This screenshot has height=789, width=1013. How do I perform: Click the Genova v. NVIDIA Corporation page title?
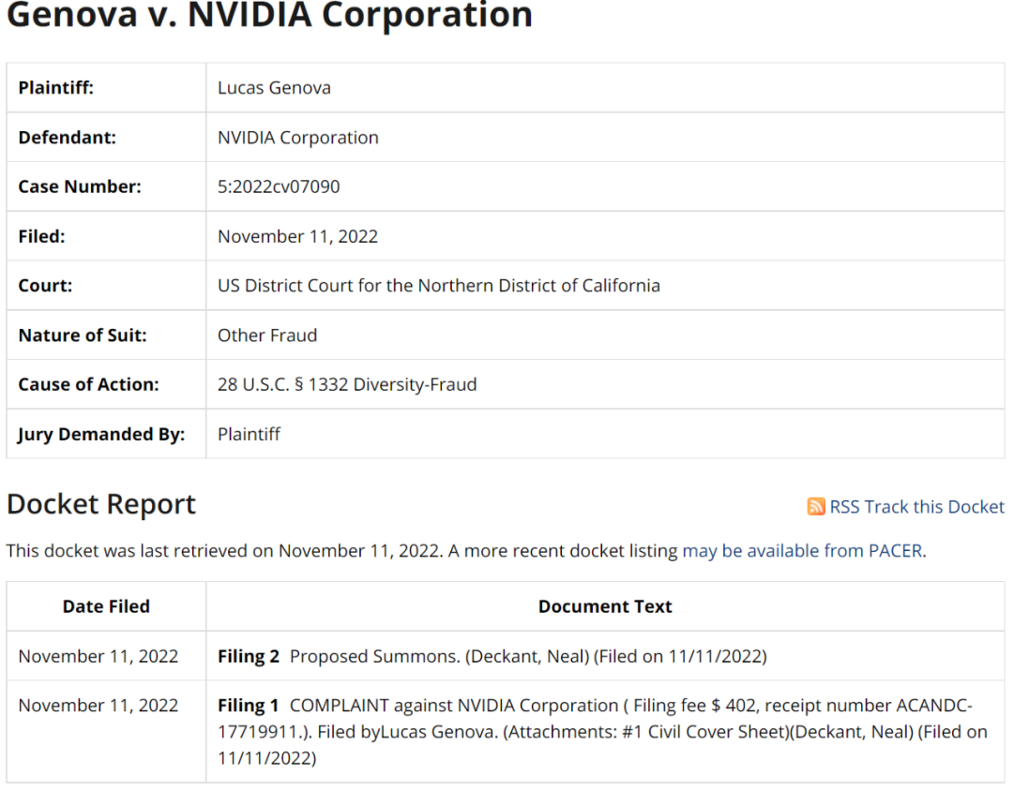coord(269,15)
